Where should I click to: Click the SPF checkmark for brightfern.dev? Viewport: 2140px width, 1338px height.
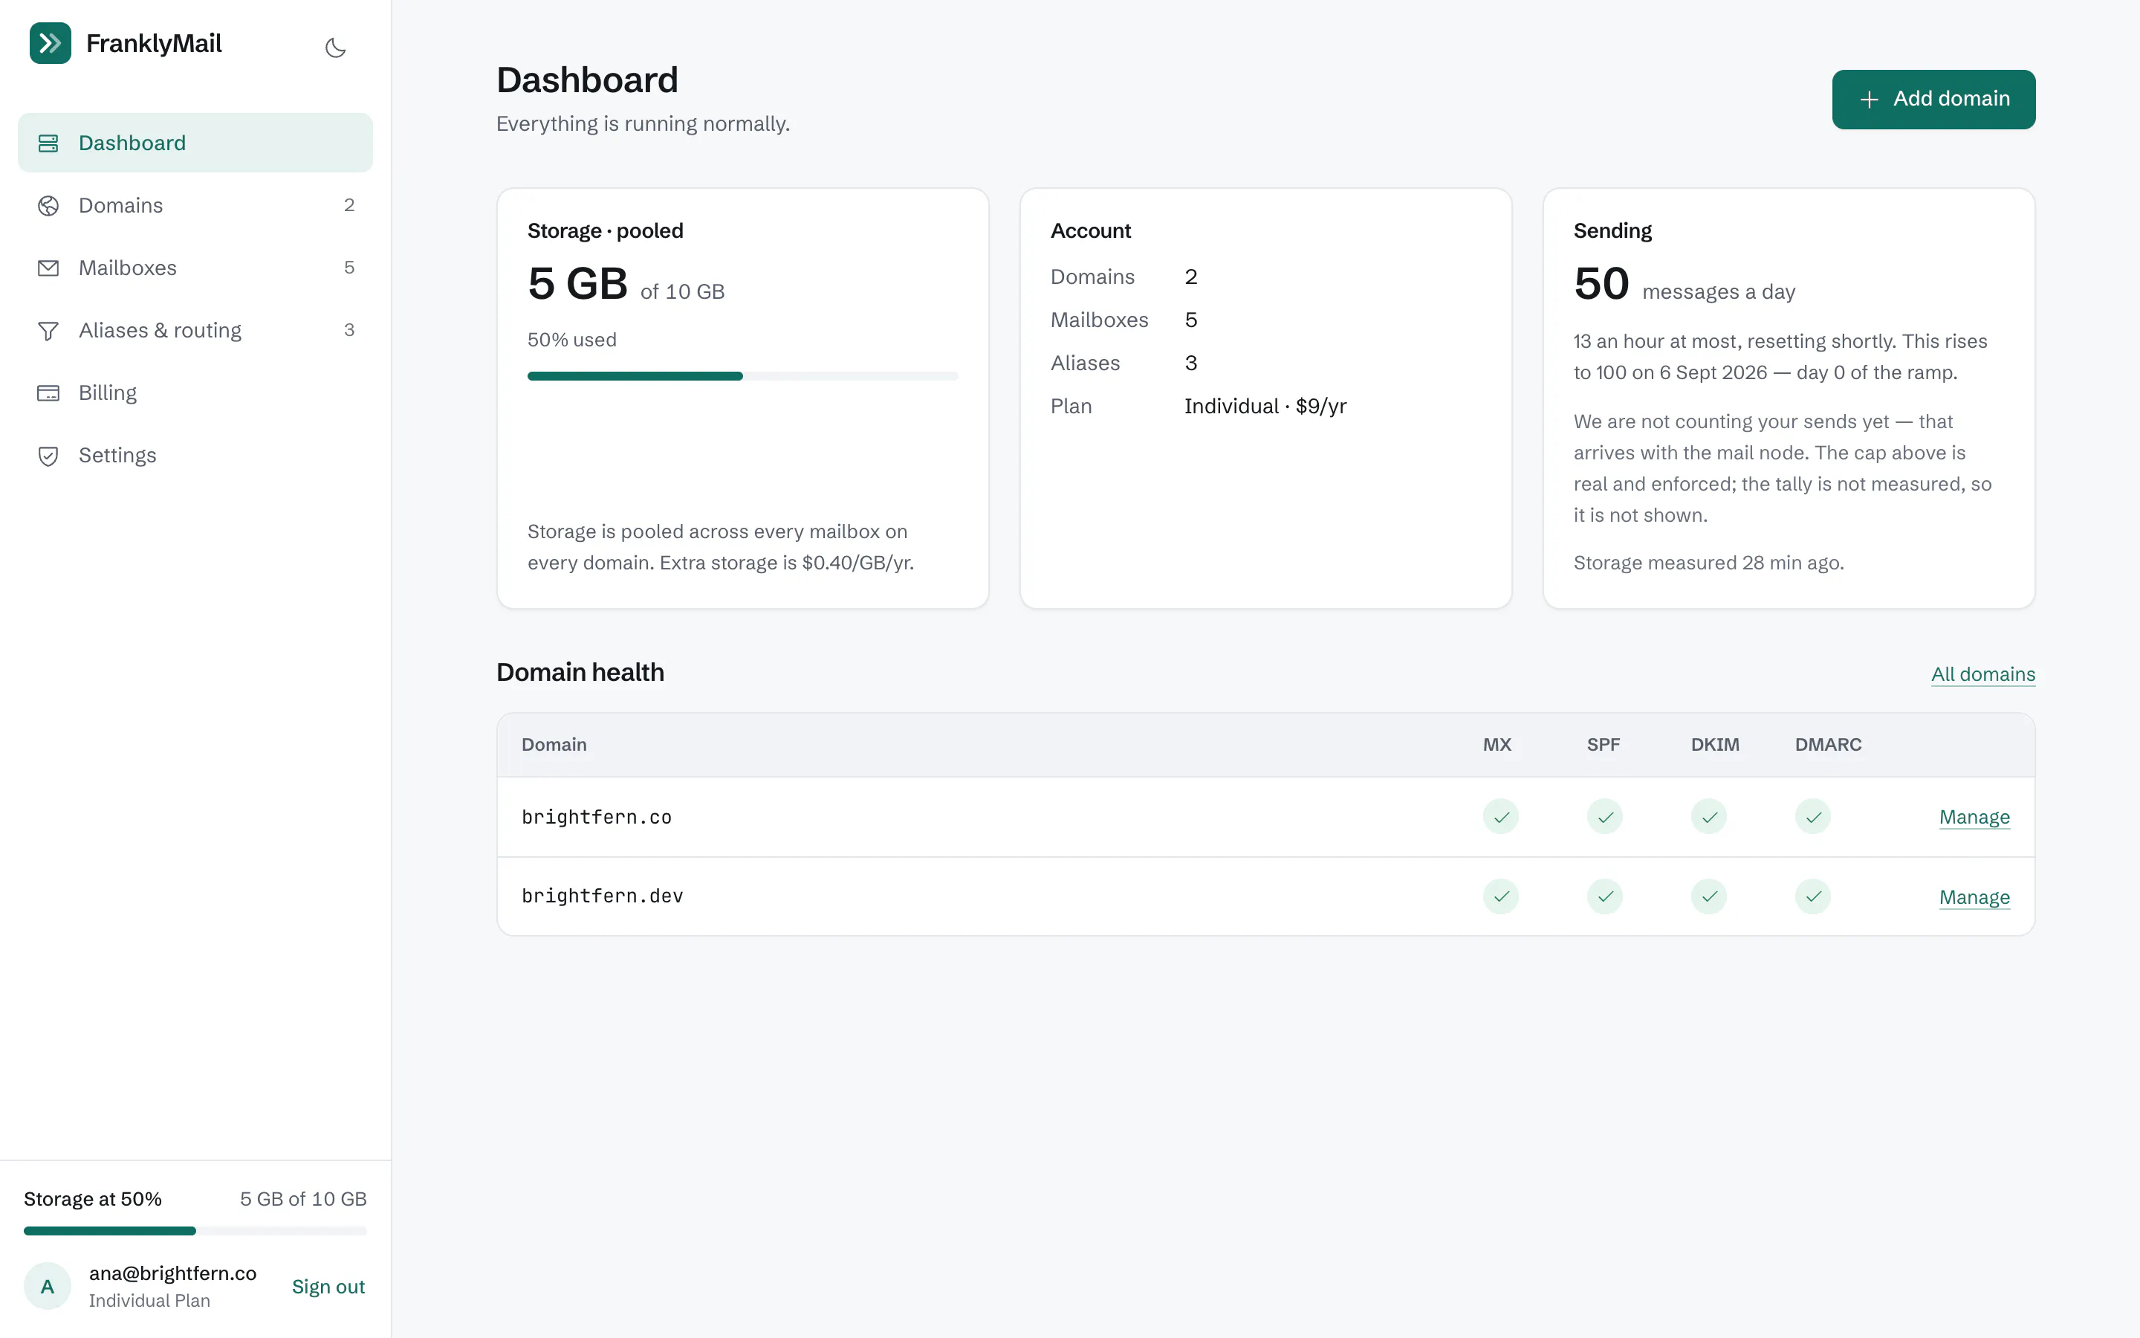(1605, 896)
